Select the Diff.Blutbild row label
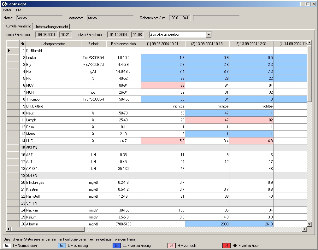This screenshot has width=318, height=250. tap(53, 106)
